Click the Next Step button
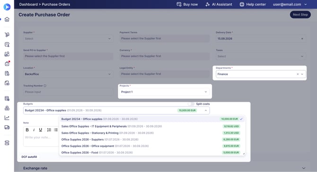This screenshot has height=172, width=317. [x=300, y=15]
